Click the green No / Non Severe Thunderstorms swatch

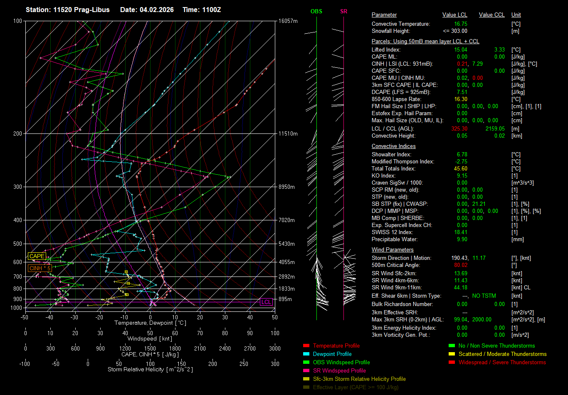pos(452,346)
